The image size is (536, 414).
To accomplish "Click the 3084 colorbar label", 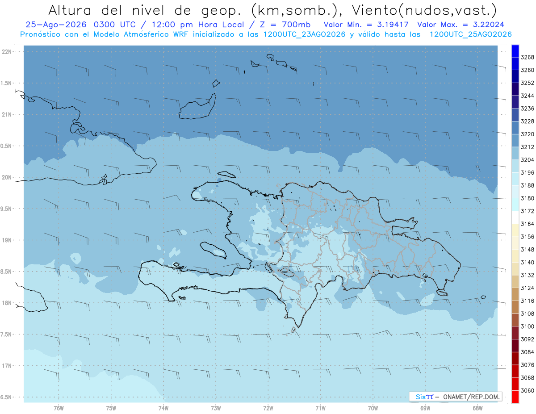I will [x=527, y=352].
